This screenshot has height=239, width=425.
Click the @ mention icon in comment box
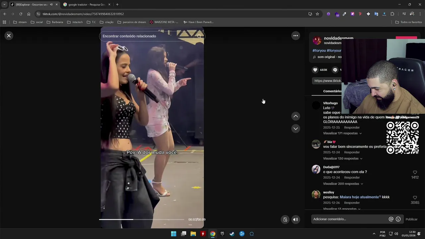pyautogui.click(x=391, y=219)
